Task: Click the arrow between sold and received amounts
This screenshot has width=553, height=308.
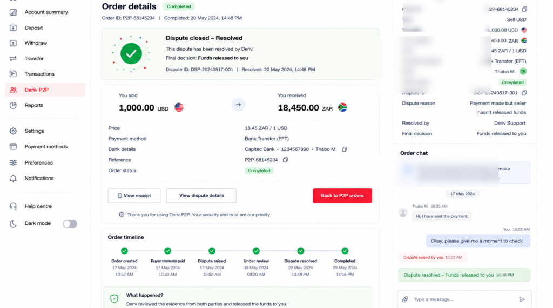Action: 238,105
